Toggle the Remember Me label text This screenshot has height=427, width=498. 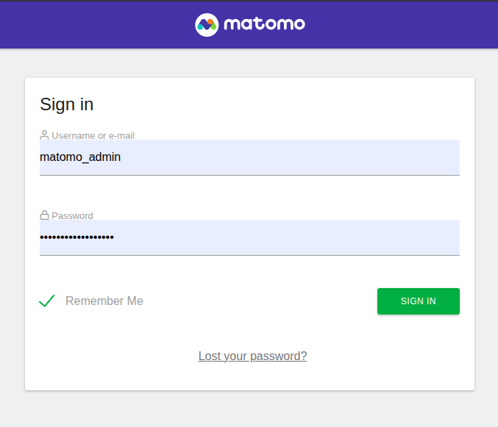[x=104, y=301]
